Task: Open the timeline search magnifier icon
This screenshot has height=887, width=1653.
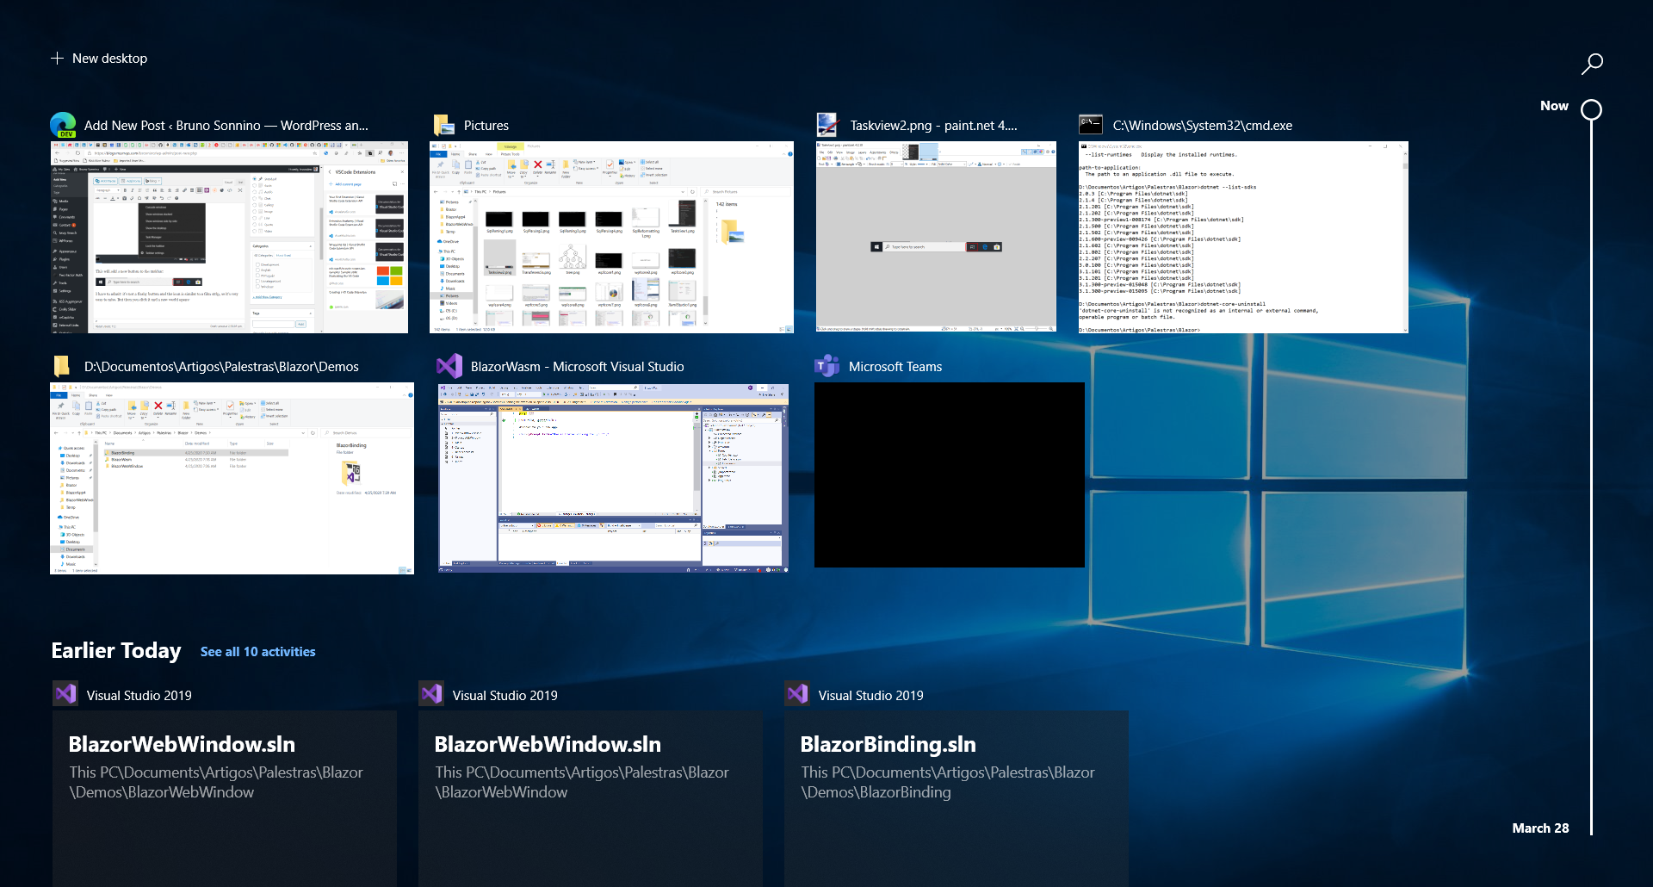Action: (x=1592, y=64)
